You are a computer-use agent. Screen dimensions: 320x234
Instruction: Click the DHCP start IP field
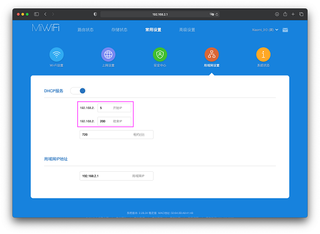114,108
